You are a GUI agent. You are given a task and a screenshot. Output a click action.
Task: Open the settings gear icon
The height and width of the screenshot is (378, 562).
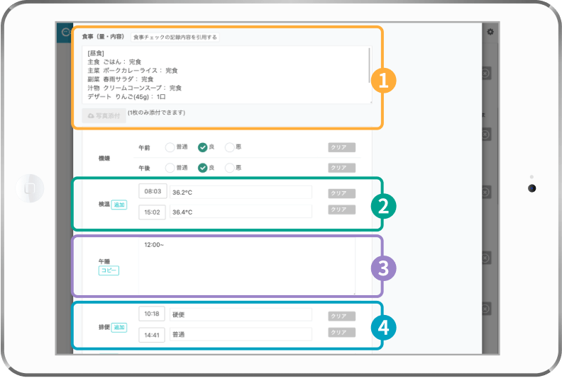[x=490, y=32]
